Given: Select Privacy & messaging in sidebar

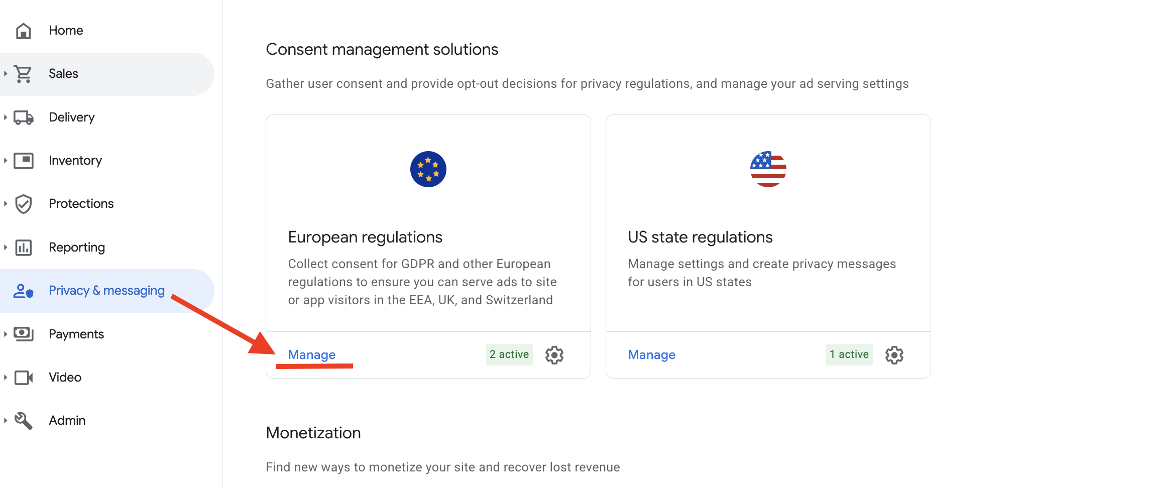Looking at the screenshot, I should click(x=107, y=291).
